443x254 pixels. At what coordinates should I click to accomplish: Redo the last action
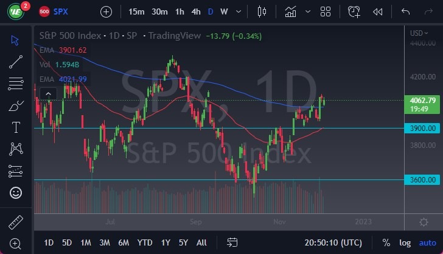(x=428, y=12)
